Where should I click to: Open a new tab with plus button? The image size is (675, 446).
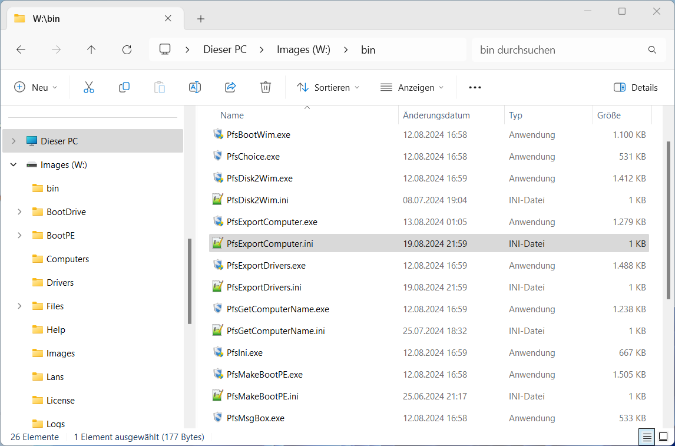pos(201,19)
